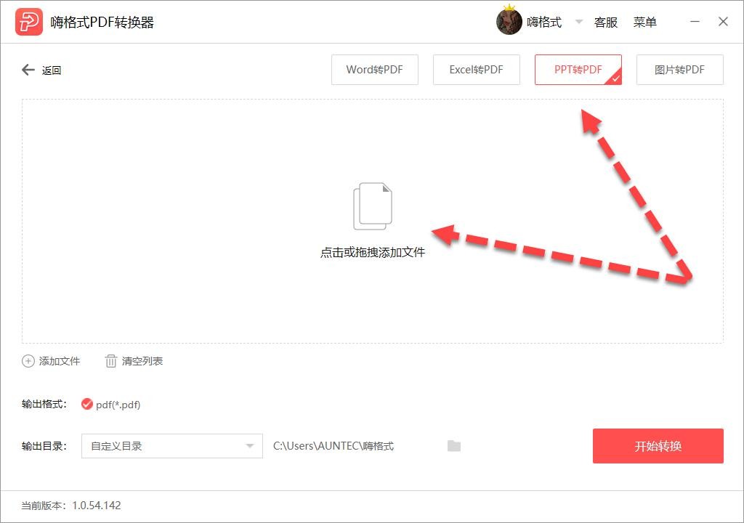Switch to the 图片转PDF tab
Screen dimensions: 744x523
(x=679, y=70)
